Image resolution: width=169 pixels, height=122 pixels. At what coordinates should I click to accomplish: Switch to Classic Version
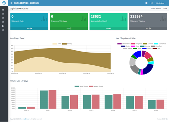point(156,8)
